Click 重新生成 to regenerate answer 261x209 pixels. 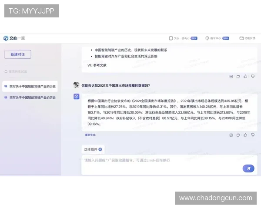point(90,135)
